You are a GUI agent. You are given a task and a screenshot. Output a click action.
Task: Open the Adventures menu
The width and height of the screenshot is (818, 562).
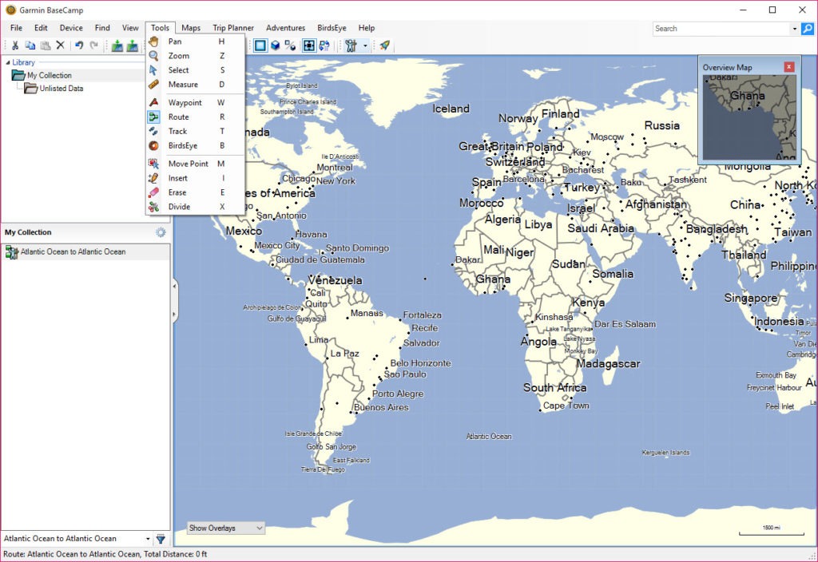coord(285,28)
